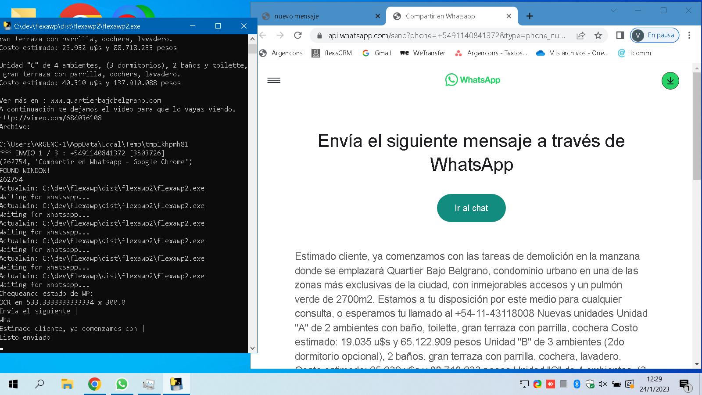Minimize the flexawp2.exe console window
This screenshot has width=702, height=395.
pyautogui.click(x=192, y=26)
